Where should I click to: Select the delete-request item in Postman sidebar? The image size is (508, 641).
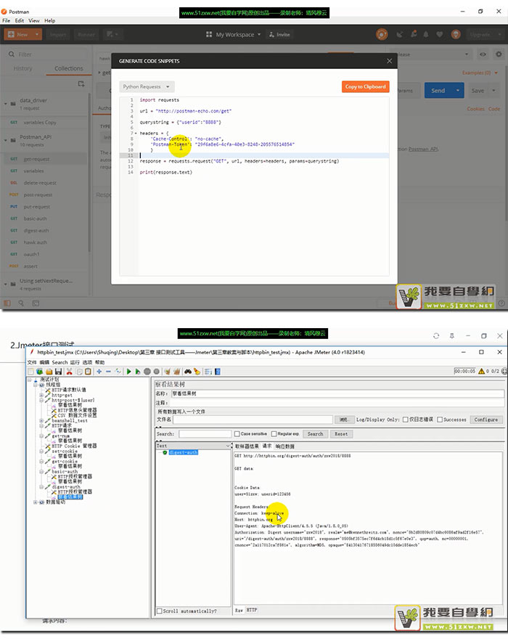click(40, 183)
